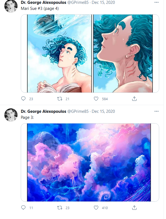Open left comic panel with boy reading book
The width and height of the screenshot is (166, 219).
tap(59, 54)
